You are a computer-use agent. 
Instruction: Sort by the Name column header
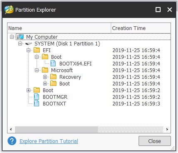[59, 28]
